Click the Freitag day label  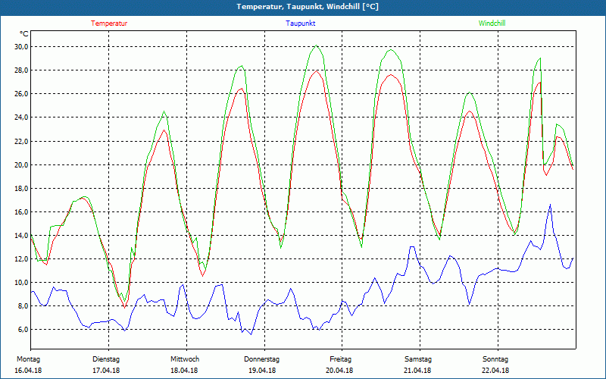pyautogui.click(x=340, y=359)
